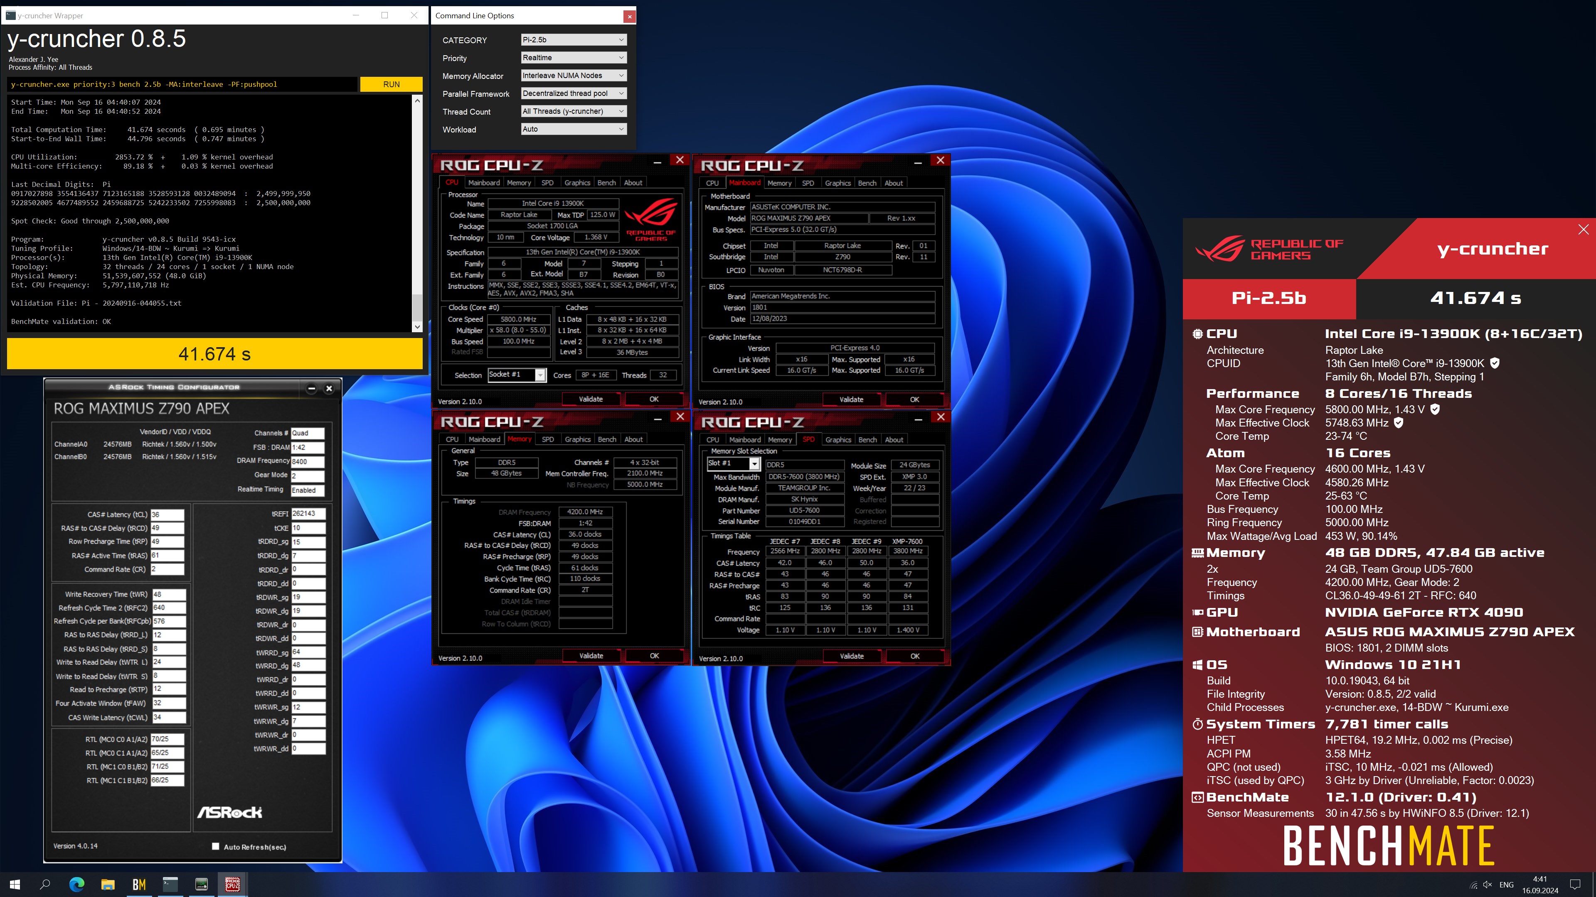Open the Slot #1 memory slot dropdown
Viewport: 1596px width, 897px height.
point(733,463)
